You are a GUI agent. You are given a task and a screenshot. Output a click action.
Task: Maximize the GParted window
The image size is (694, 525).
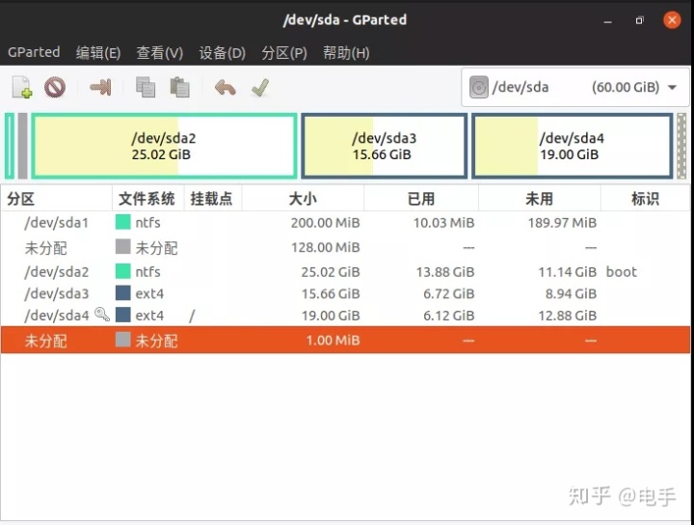click(x=640, y=20)
